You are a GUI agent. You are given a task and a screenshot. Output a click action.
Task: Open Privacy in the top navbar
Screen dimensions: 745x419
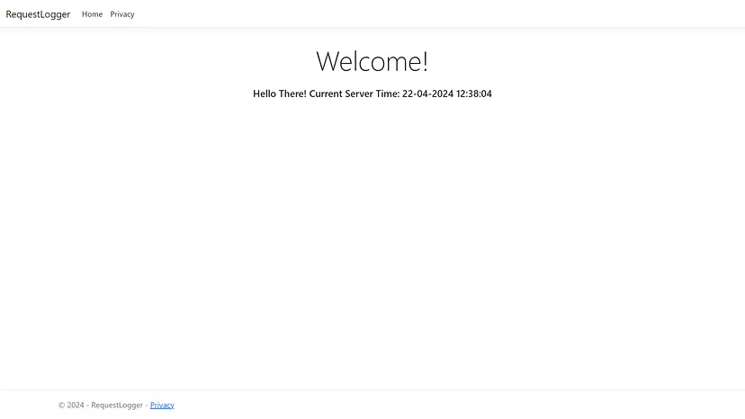tap(122, 14)
